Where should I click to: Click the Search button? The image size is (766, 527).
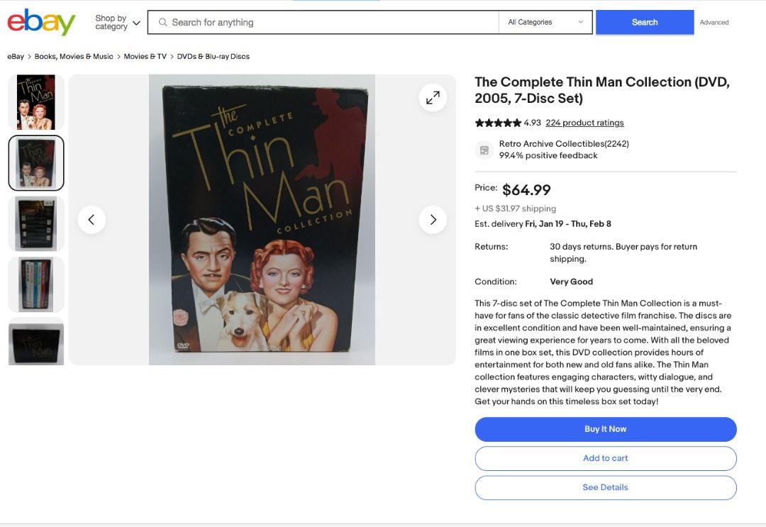(x=643, y=22)
